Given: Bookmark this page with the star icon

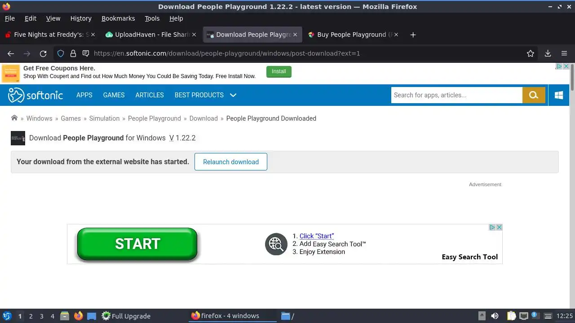Looking at the screenshot, I should 531,53.
